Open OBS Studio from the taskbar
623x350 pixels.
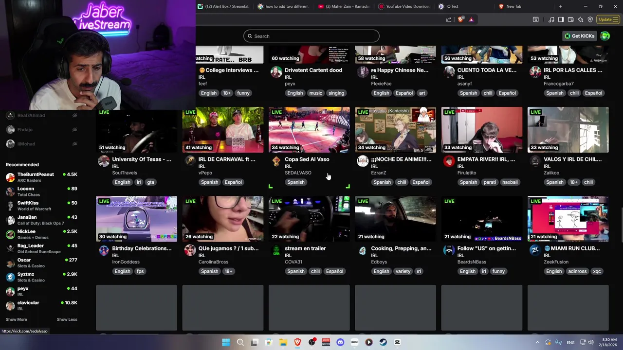[x=311, y=342]
